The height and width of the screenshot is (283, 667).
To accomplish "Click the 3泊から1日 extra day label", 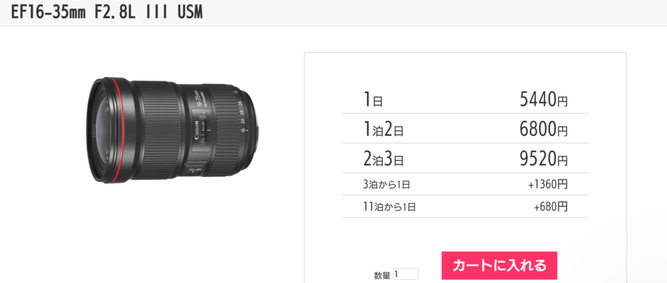I will point(386,184).
